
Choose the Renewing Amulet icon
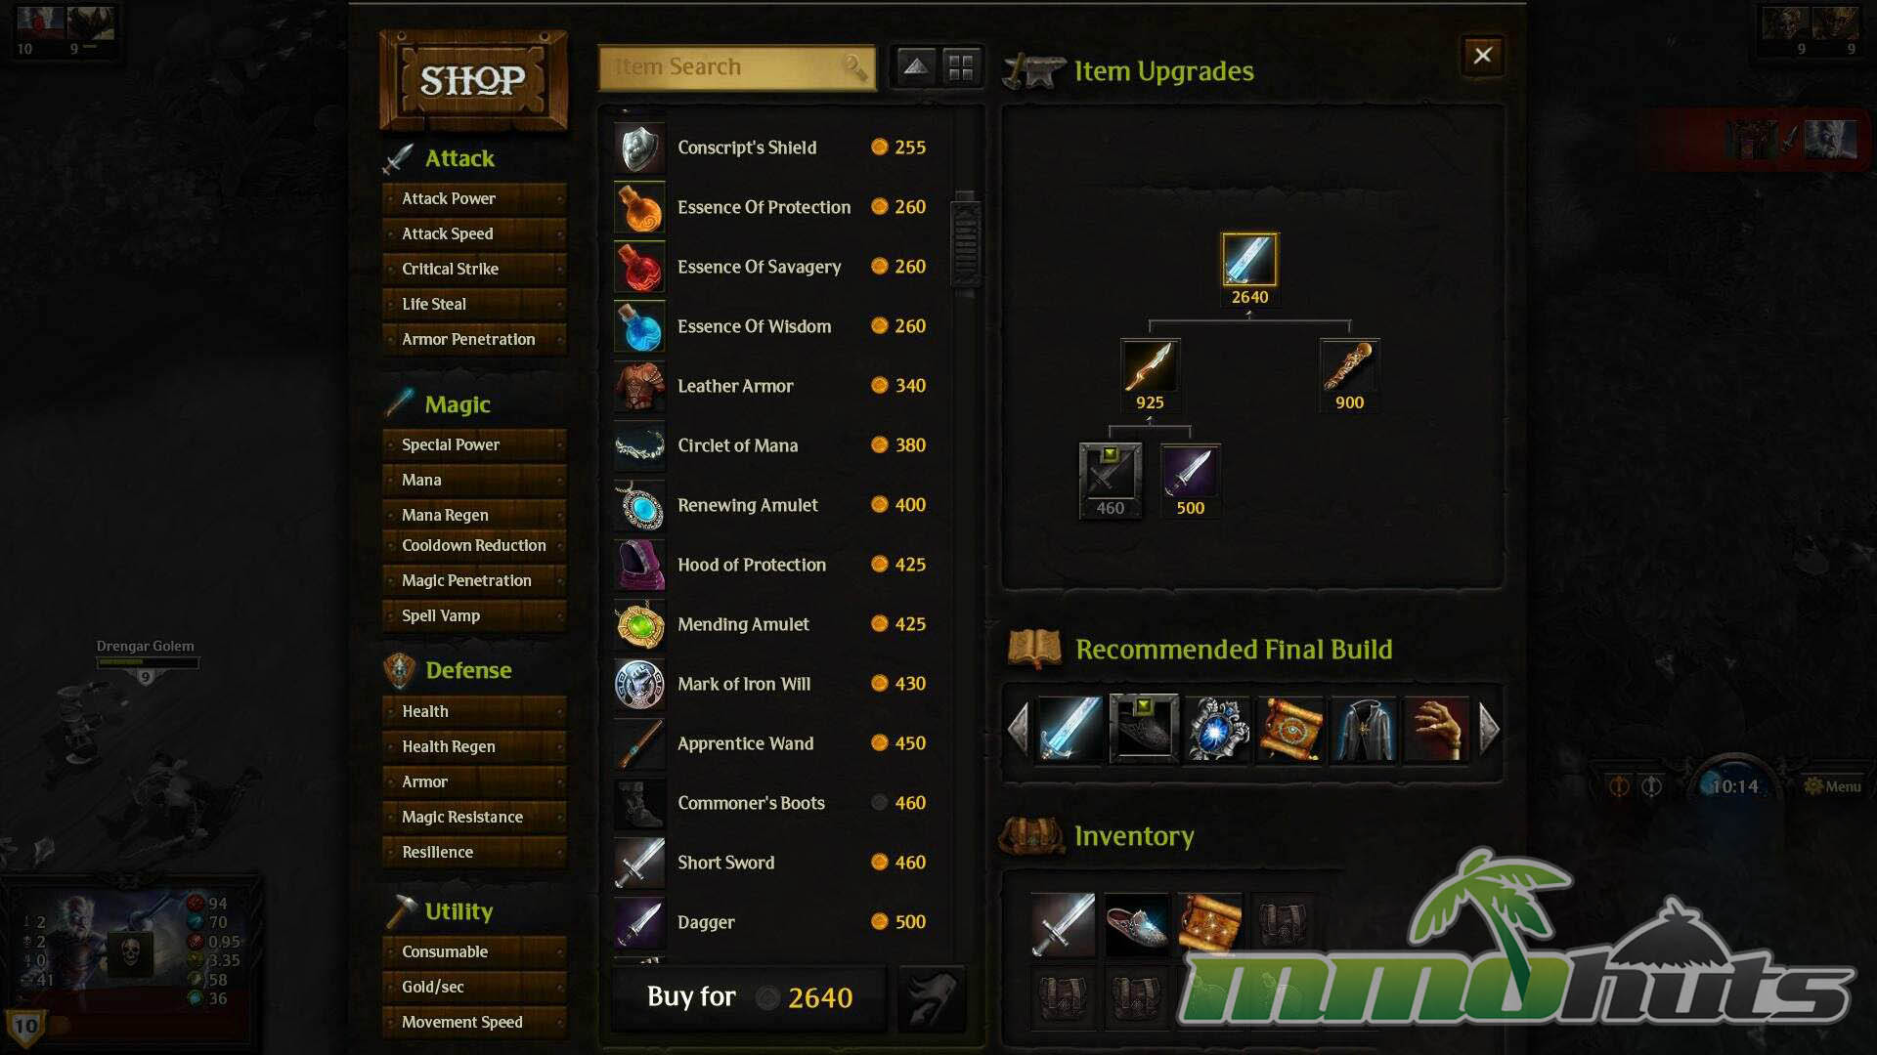(x=639, y=506)
